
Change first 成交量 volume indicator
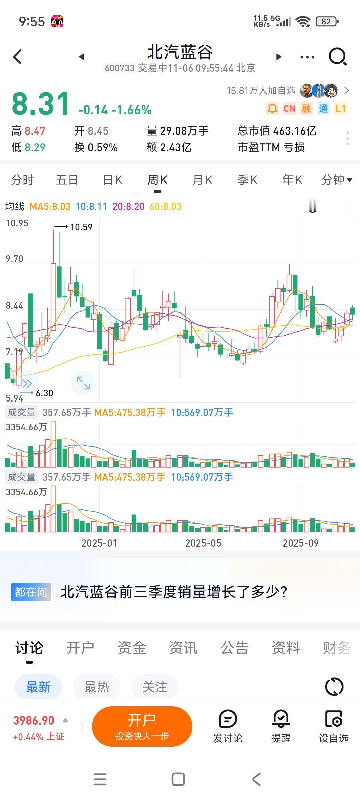click(x=22, y=412)
